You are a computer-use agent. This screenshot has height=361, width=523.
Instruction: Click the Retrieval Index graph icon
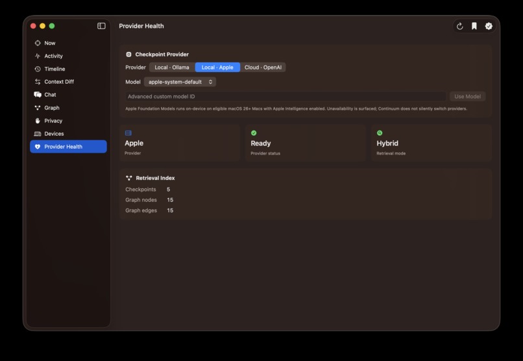[128, 178]
